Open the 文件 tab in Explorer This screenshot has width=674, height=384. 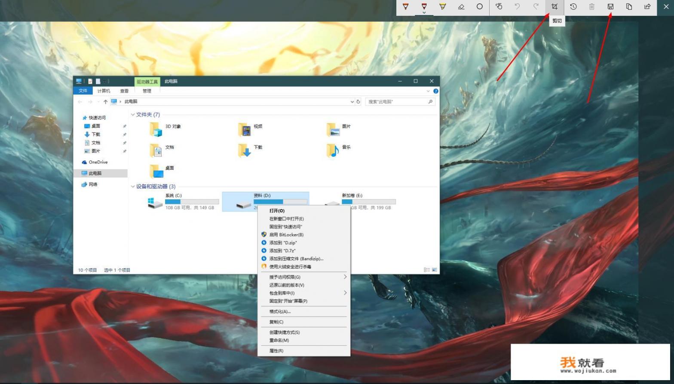(x=83, y=91)
